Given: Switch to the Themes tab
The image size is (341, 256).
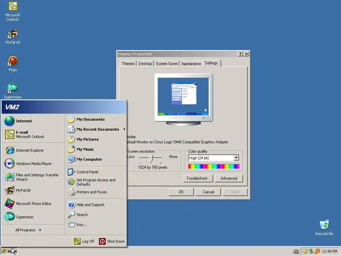Looking at the screenshot, I should [x=128, y=64].
